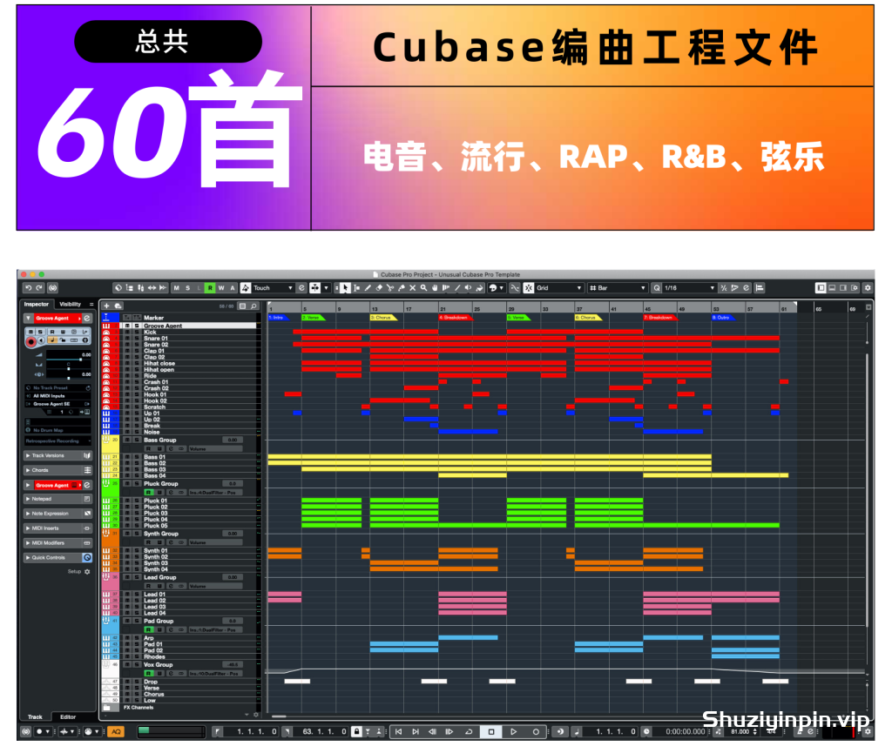Toggle the Write automation W button
The image size is (892, 753).
[221, 288]
